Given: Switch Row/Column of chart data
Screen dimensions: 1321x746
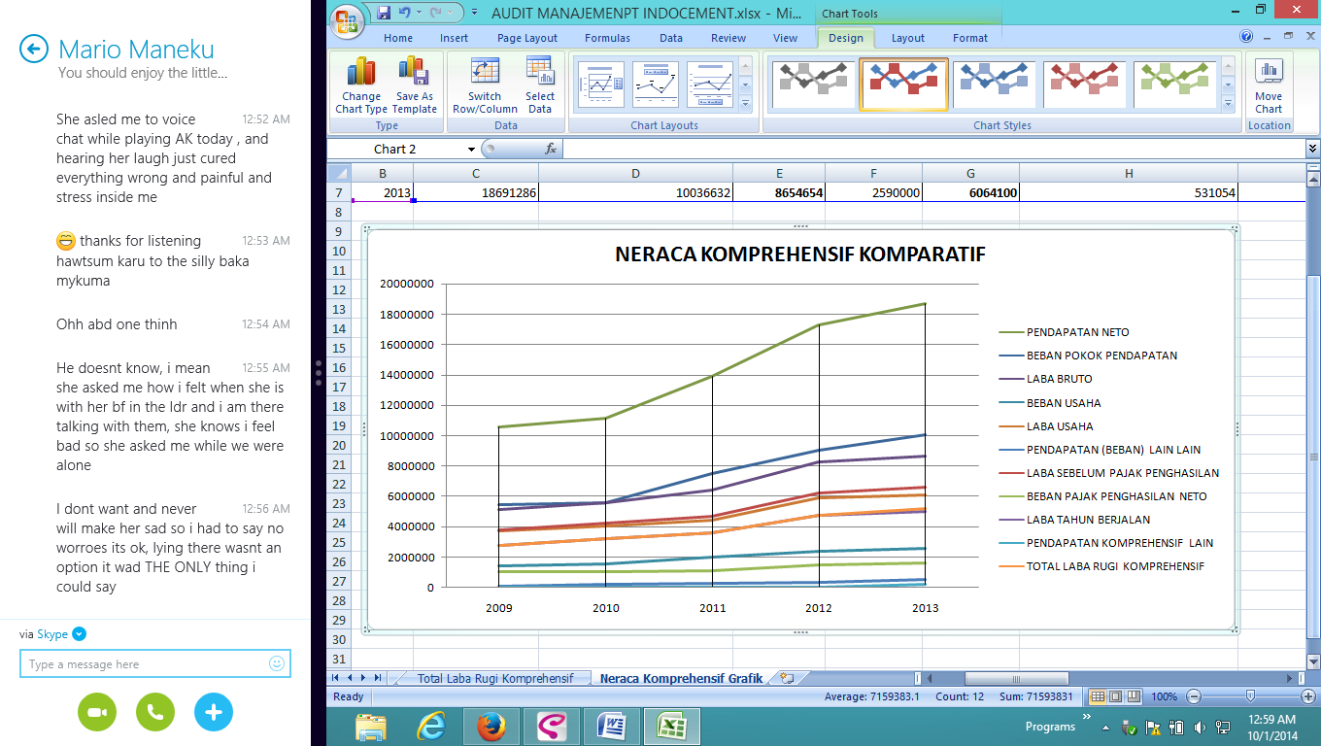Looking at the screenshot, I should pyautogui.click(x=485, y=85).
